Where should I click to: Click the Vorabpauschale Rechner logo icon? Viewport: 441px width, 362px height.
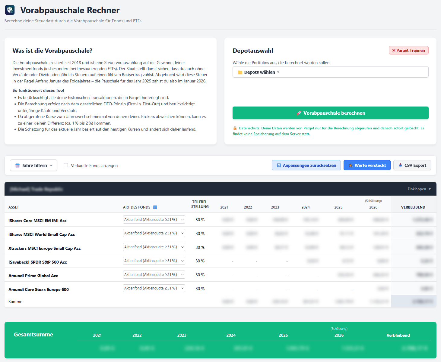pyautogui.click(x=10, y=10)
